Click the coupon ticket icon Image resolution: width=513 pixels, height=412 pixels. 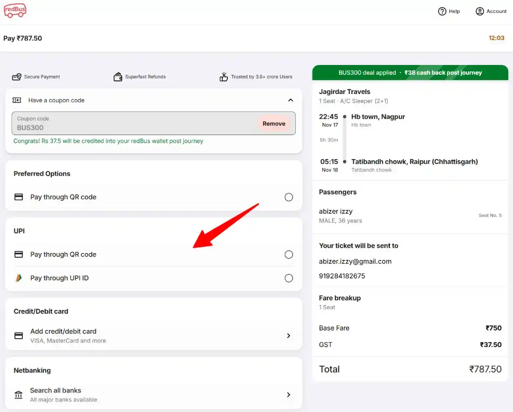16,100
